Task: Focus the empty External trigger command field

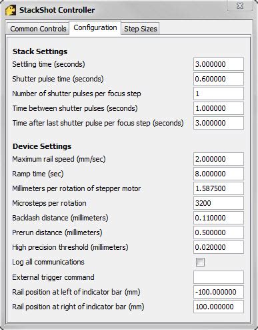Action: coord(219,277)
